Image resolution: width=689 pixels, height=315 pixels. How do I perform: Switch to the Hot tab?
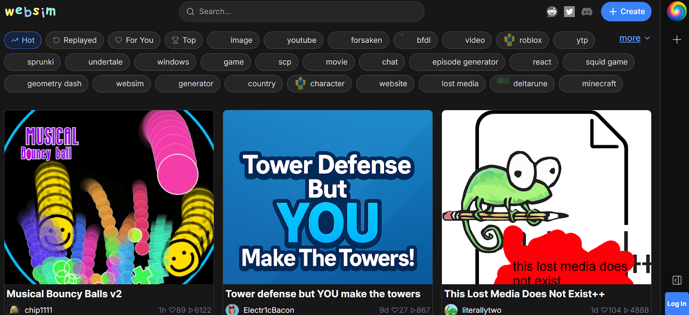pyautogui.click(x=23, y=40)
